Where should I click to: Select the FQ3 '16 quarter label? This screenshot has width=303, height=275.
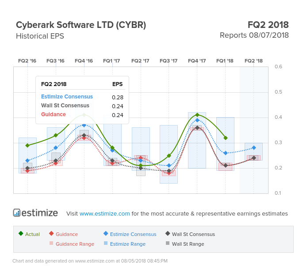[x=55, y=61]
